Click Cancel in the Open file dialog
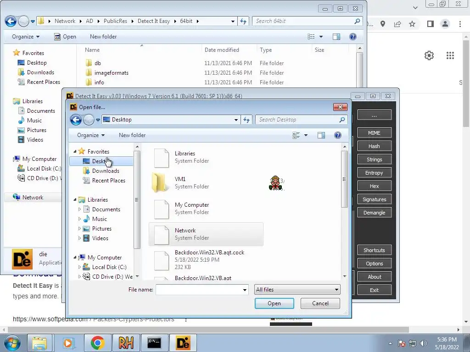This screenshot has height=352, width=470. tap(320, 303)
